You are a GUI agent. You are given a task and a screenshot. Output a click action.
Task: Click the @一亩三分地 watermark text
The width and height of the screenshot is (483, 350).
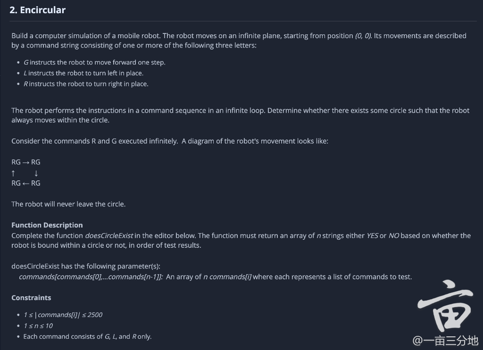(x=445, y=341)
